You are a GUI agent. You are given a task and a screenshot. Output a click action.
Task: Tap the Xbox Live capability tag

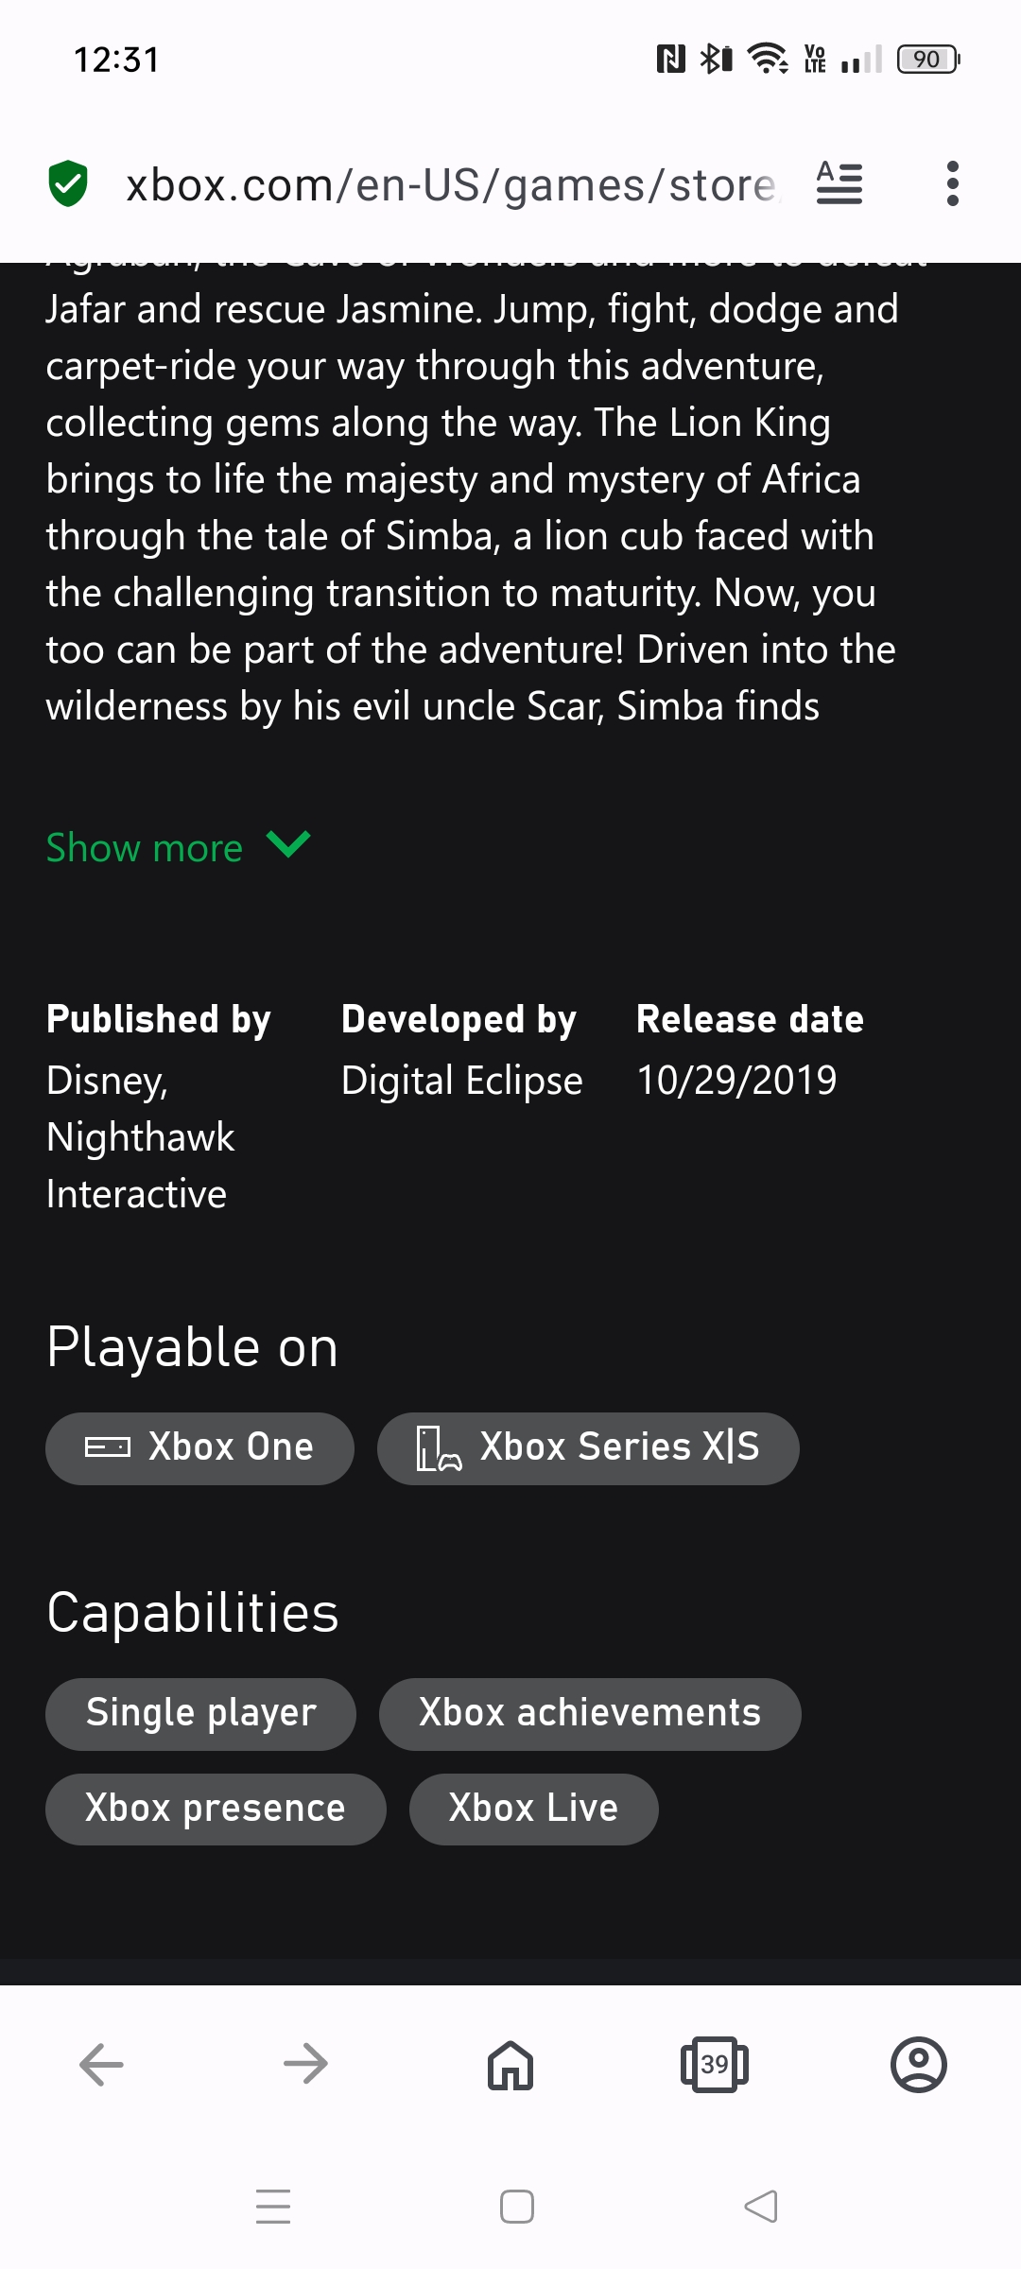[x=534, y=1810]
